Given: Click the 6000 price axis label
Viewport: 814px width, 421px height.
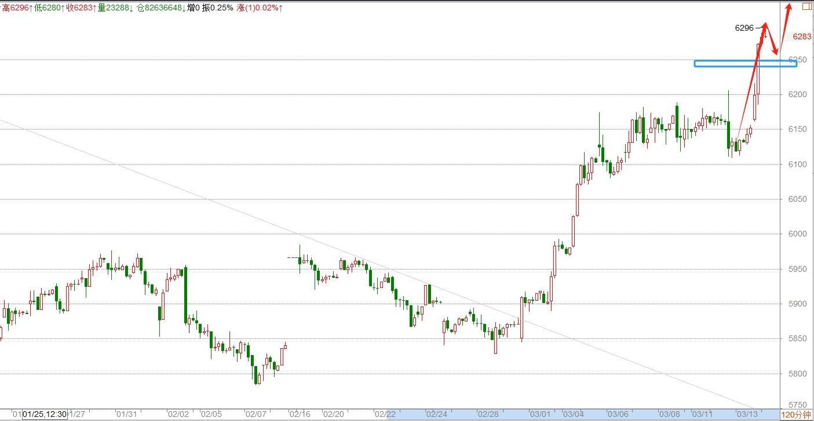Looking at the screenshot, I should click(799, 234).
